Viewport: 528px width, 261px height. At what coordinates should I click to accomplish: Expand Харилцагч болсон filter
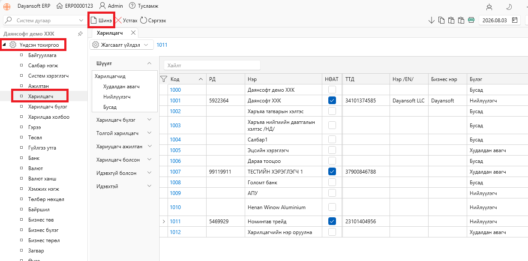(149, 159)
